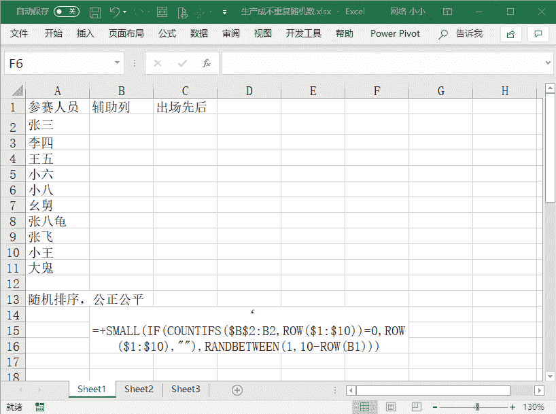
Task: Click the Comments speech bubble icon
Action: [538, 34]
